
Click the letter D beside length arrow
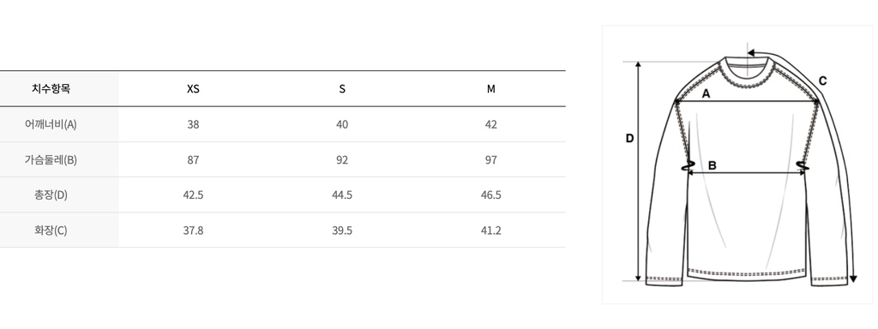[x=629, y=138]
